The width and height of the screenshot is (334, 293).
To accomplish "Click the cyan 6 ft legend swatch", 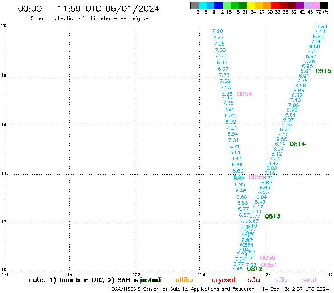I will pos(203,5).
